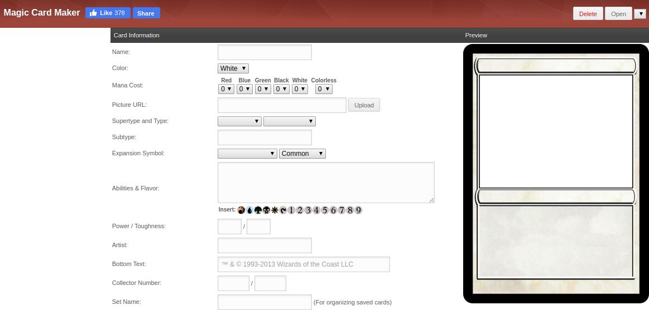Image resolution: width=649 pixels, height=310 pixels.
Task: Open the Expansion Symbol dropdown
Action: tap(248, 154)
